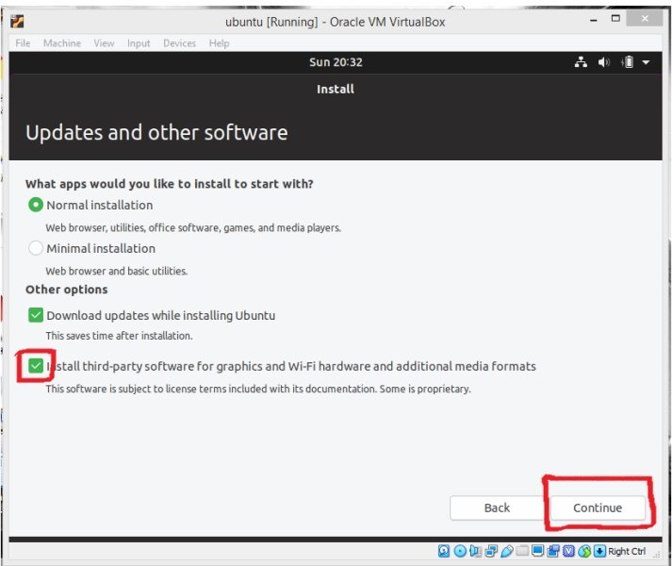Maximize the VirtualBox window
The image size is (672, 566).
tap(615, 19)
